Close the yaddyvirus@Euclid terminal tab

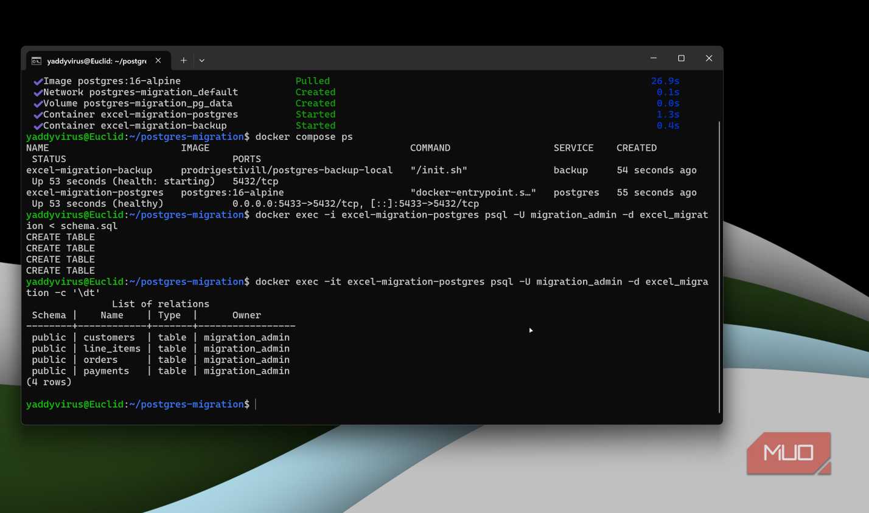tap(158, 61)
